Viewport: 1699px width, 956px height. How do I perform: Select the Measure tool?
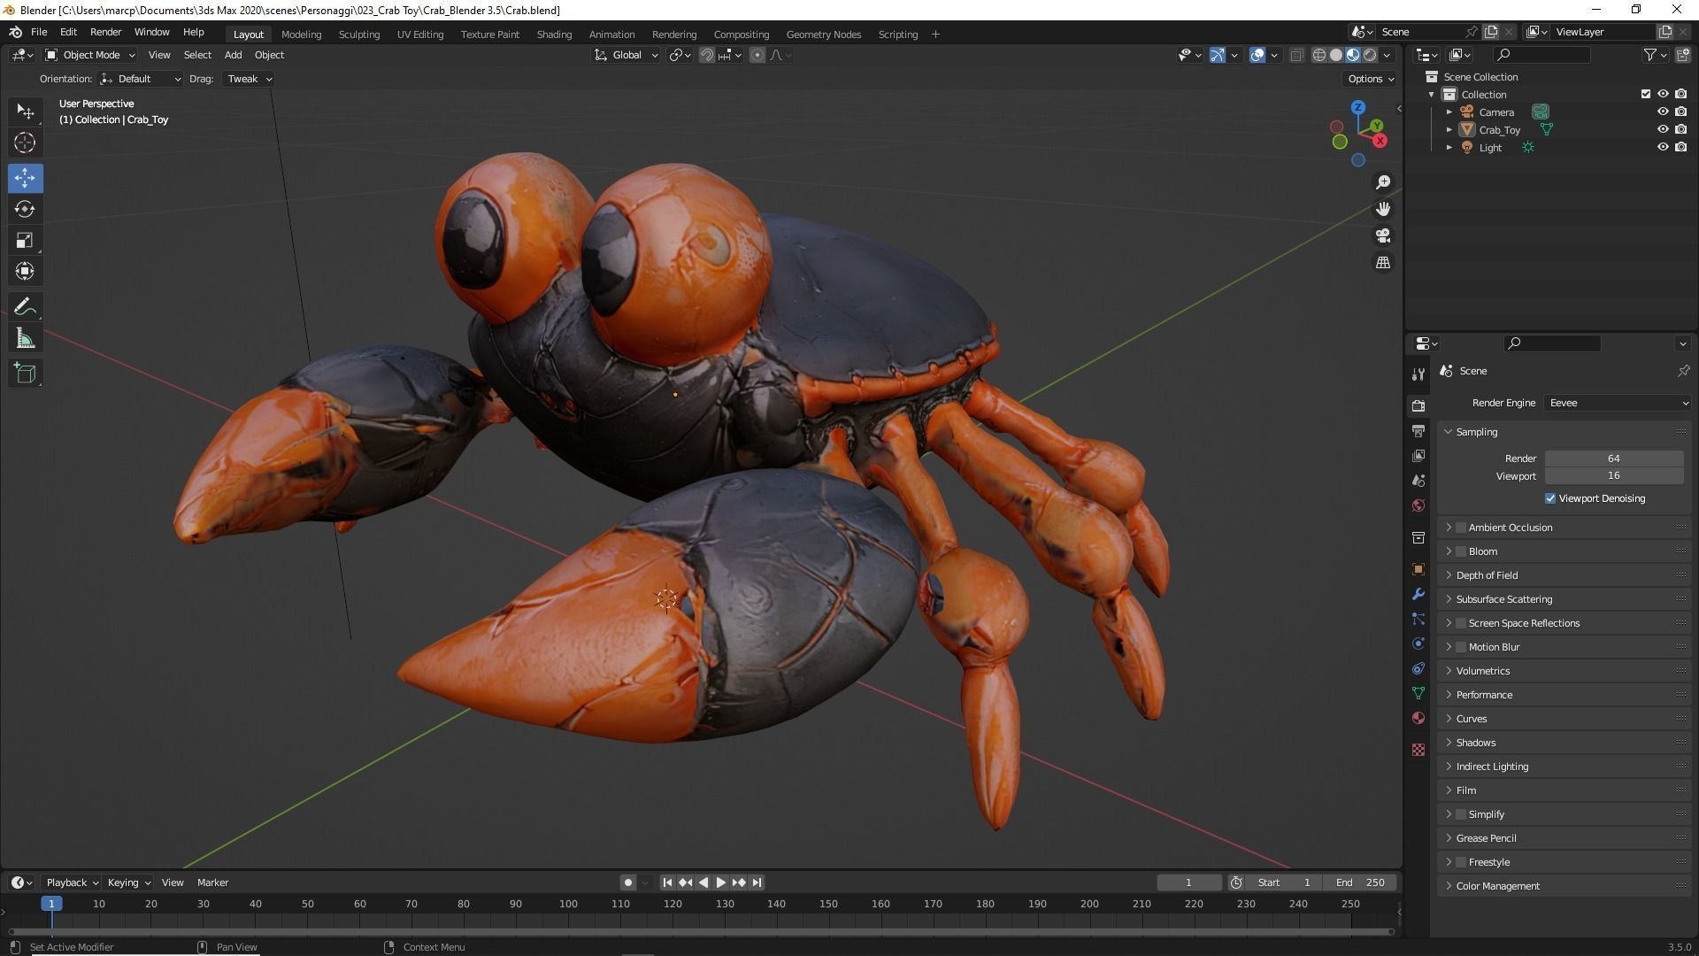25,338
